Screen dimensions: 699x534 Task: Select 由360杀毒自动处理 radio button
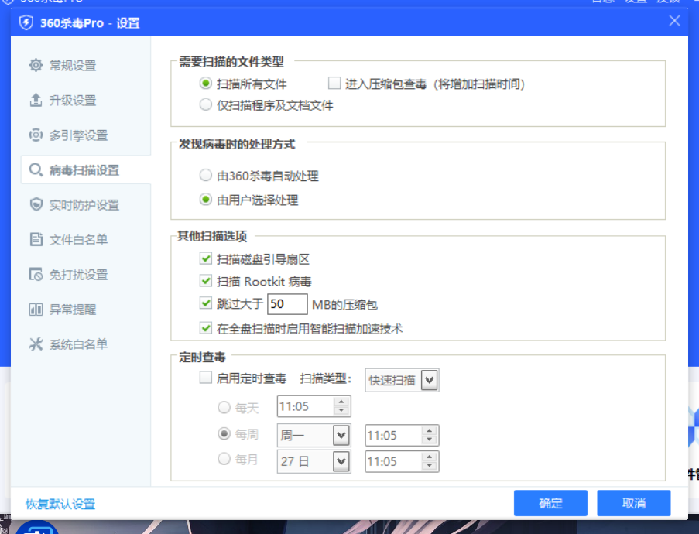pyautogui.click(x=205, y=176)
